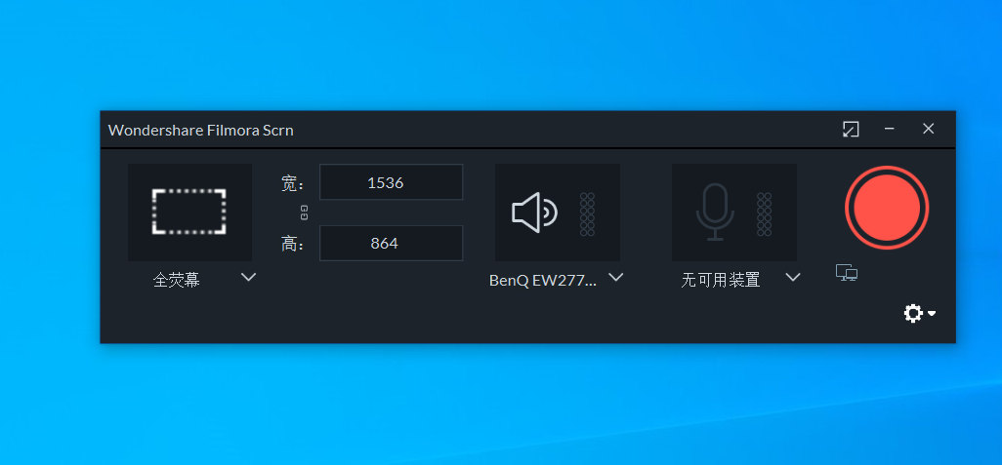Click the Wondershare Filmora Scrn title

click(x=200, y=130)
